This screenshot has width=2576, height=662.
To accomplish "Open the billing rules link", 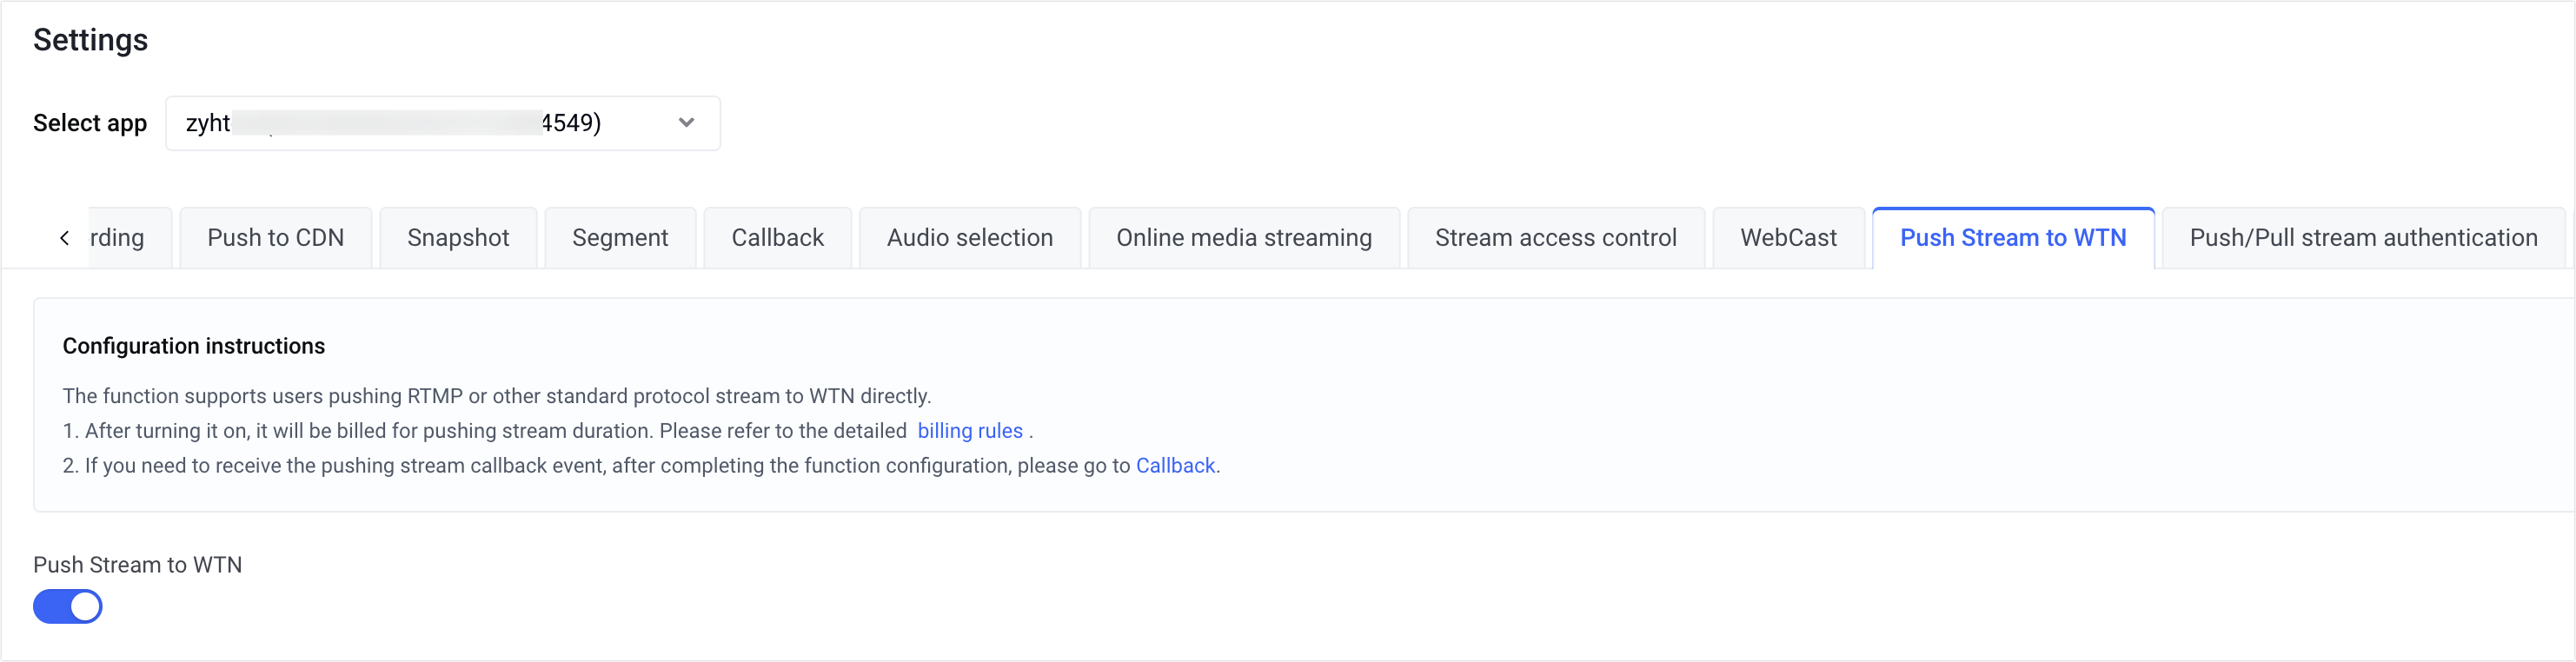I will pyautogui.click(x=969, y=431).
